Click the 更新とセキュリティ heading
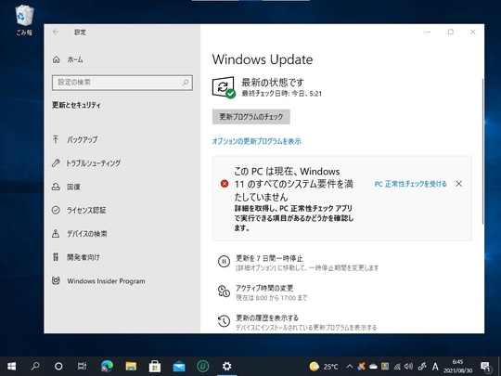Image resolution: width=501 pixels, height=376 pixels. point(76,105)
